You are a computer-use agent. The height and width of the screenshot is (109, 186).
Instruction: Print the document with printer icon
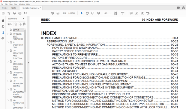20,13
